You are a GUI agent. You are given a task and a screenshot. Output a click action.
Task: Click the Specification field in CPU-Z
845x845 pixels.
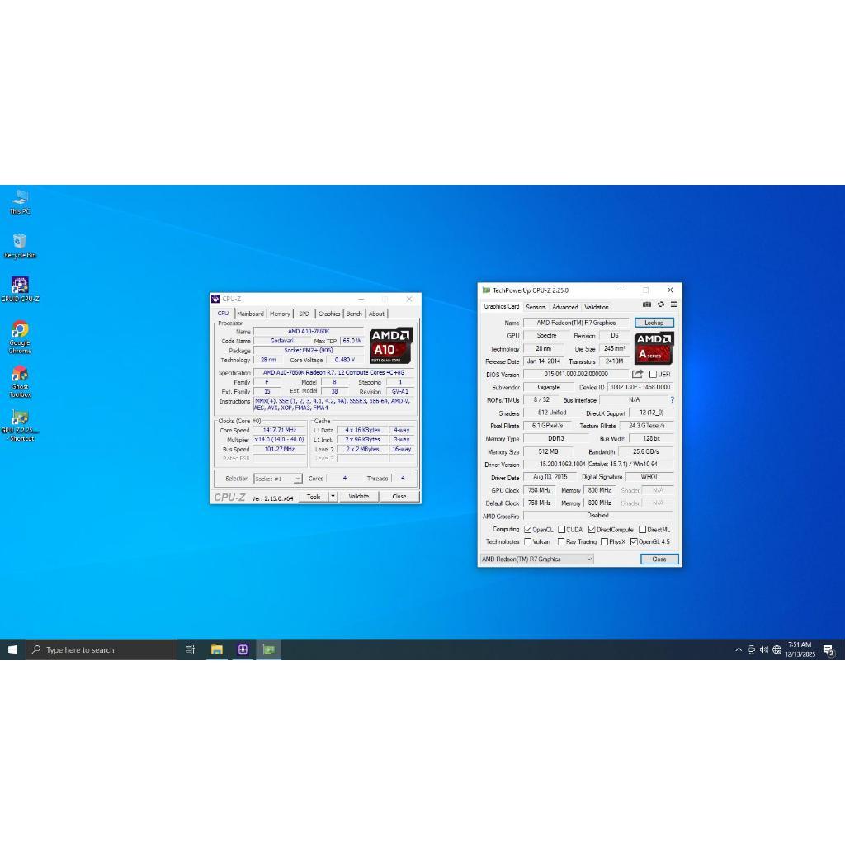tap(333, 372)
